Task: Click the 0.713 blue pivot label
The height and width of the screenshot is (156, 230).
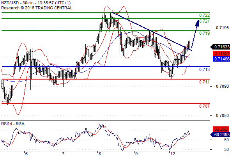Action: pos(204,69)
